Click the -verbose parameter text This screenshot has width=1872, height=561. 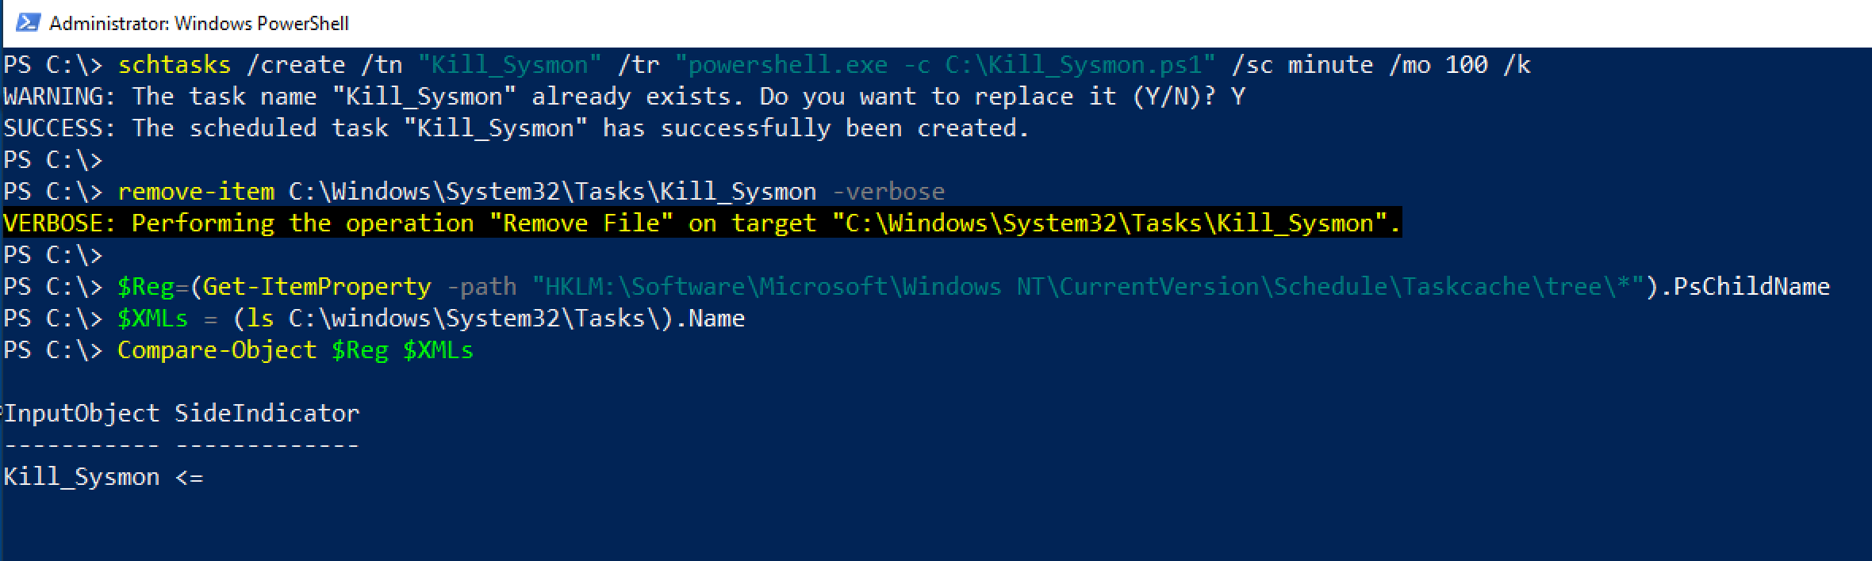(888, 192)
